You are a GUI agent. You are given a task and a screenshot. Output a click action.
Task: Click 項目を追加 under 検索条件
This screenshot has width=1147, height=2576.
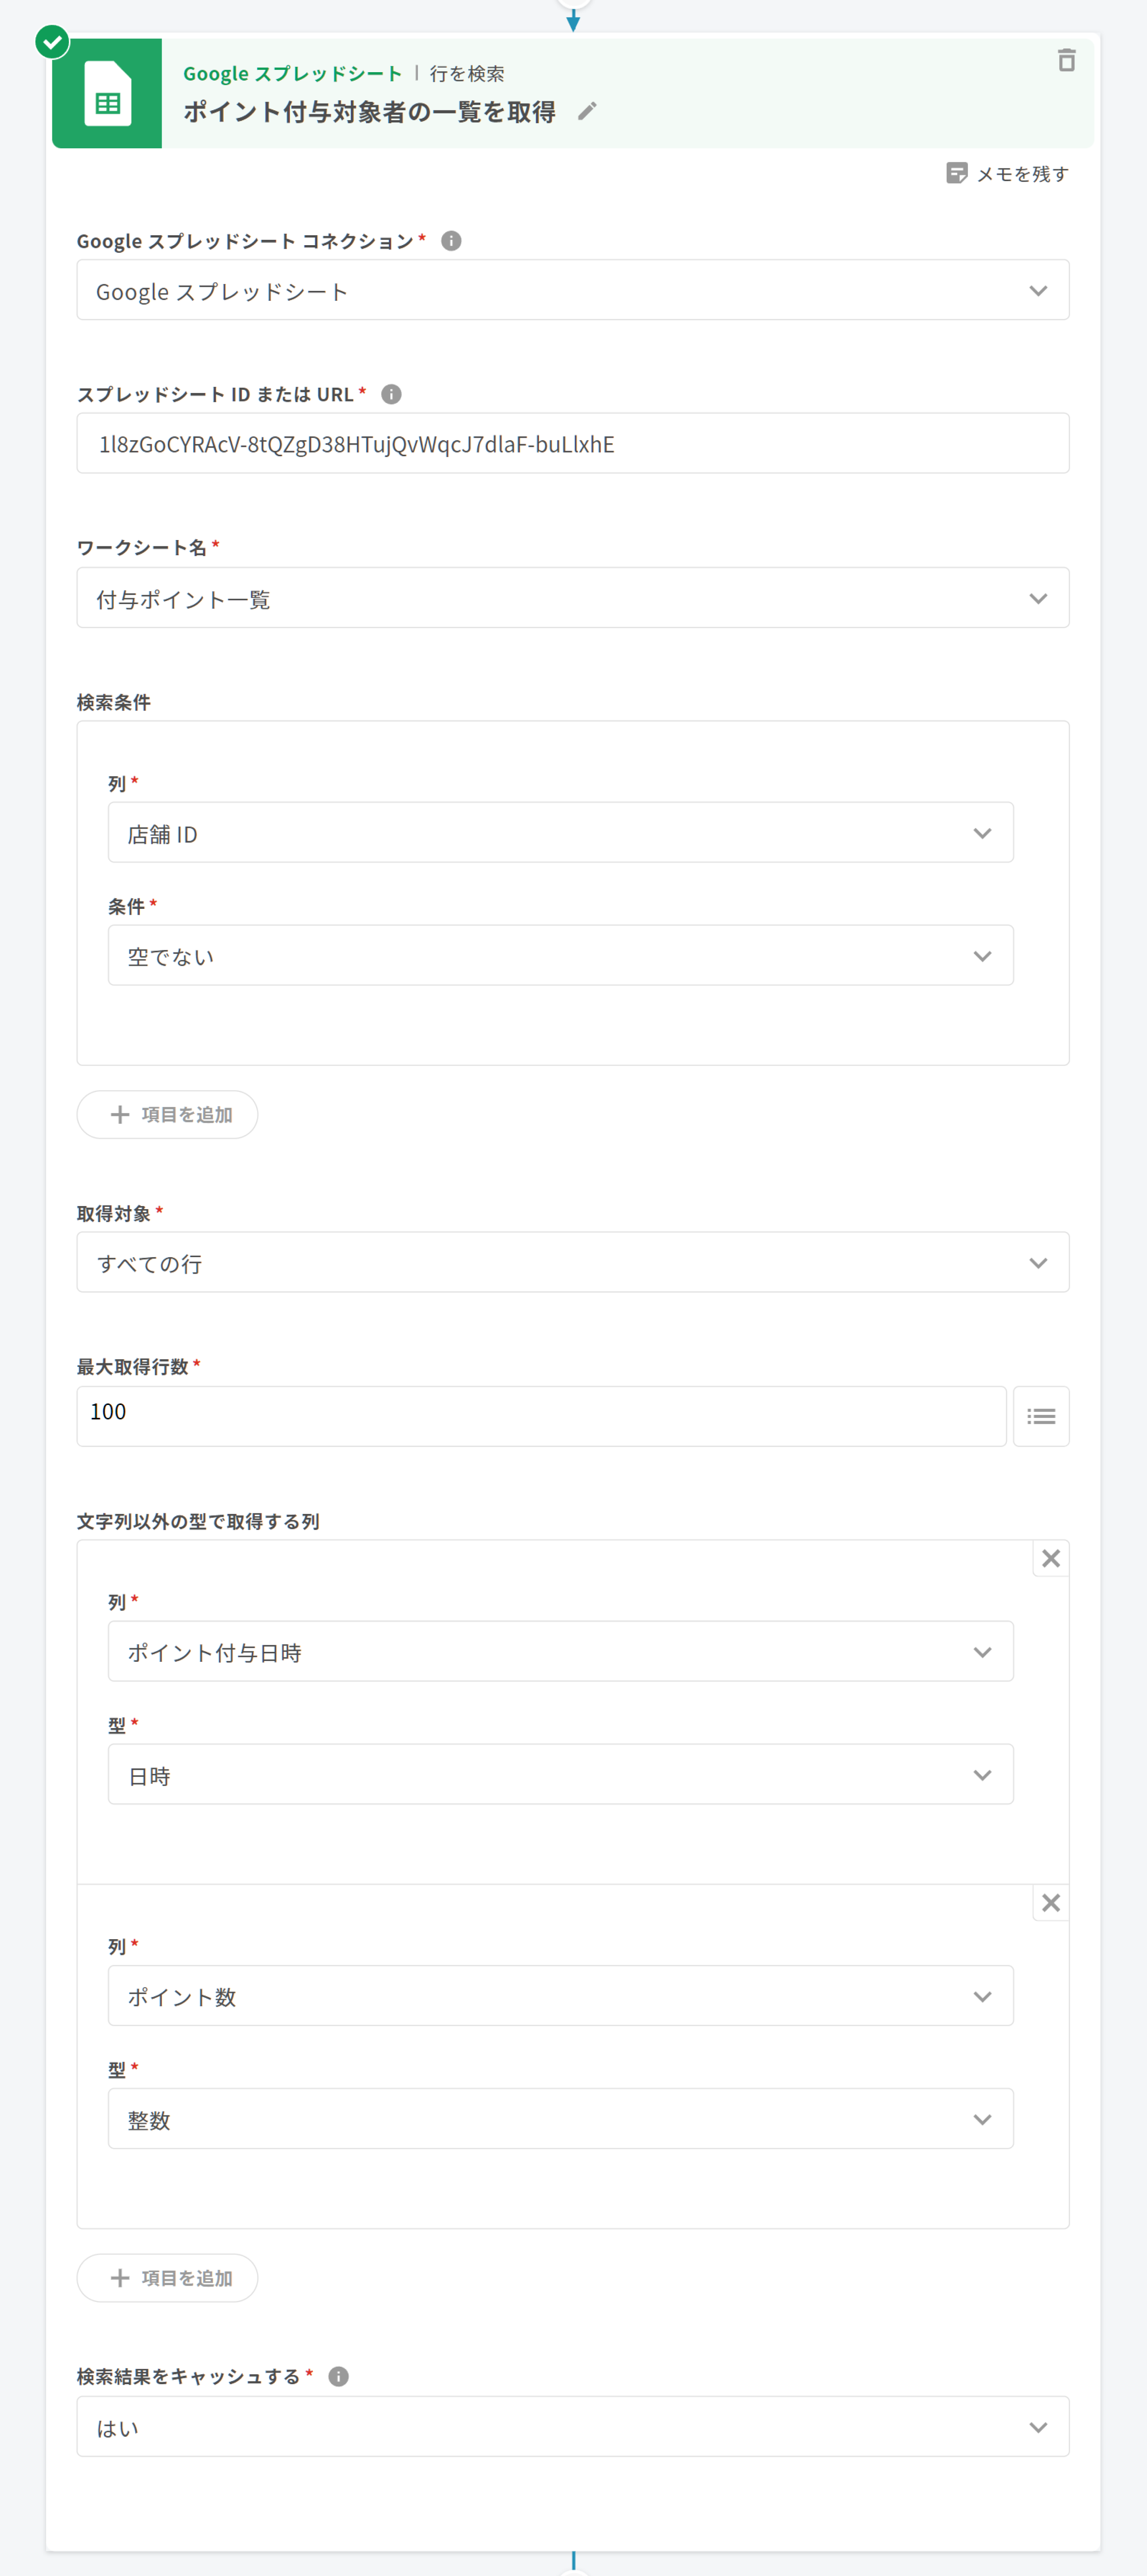168,1114
